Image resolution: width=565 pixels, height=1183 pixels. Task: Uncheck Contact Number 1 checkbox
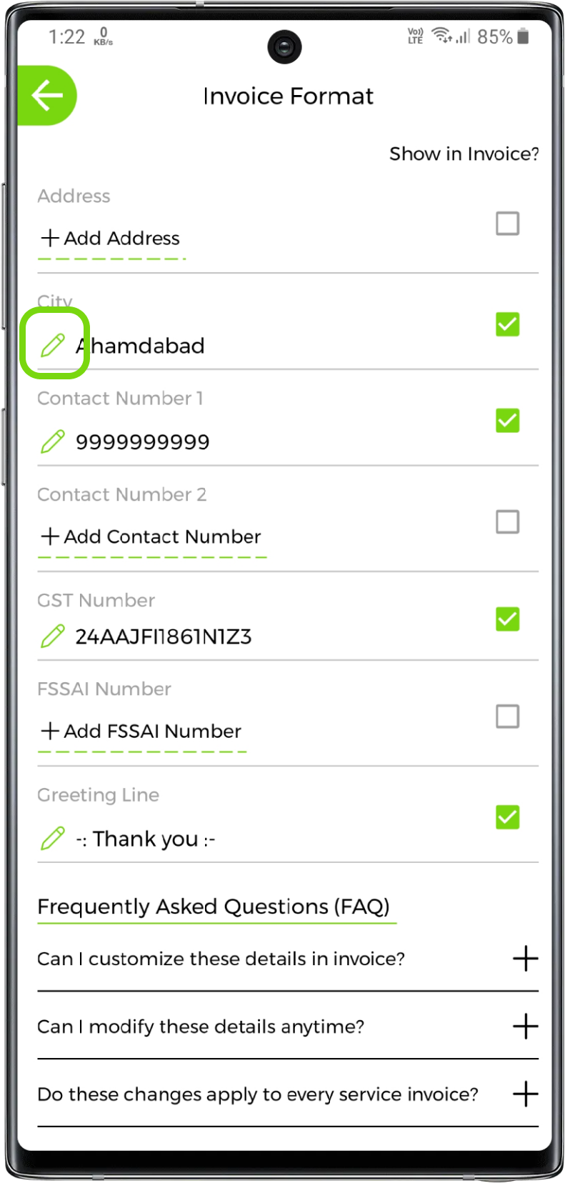(507, 421)
